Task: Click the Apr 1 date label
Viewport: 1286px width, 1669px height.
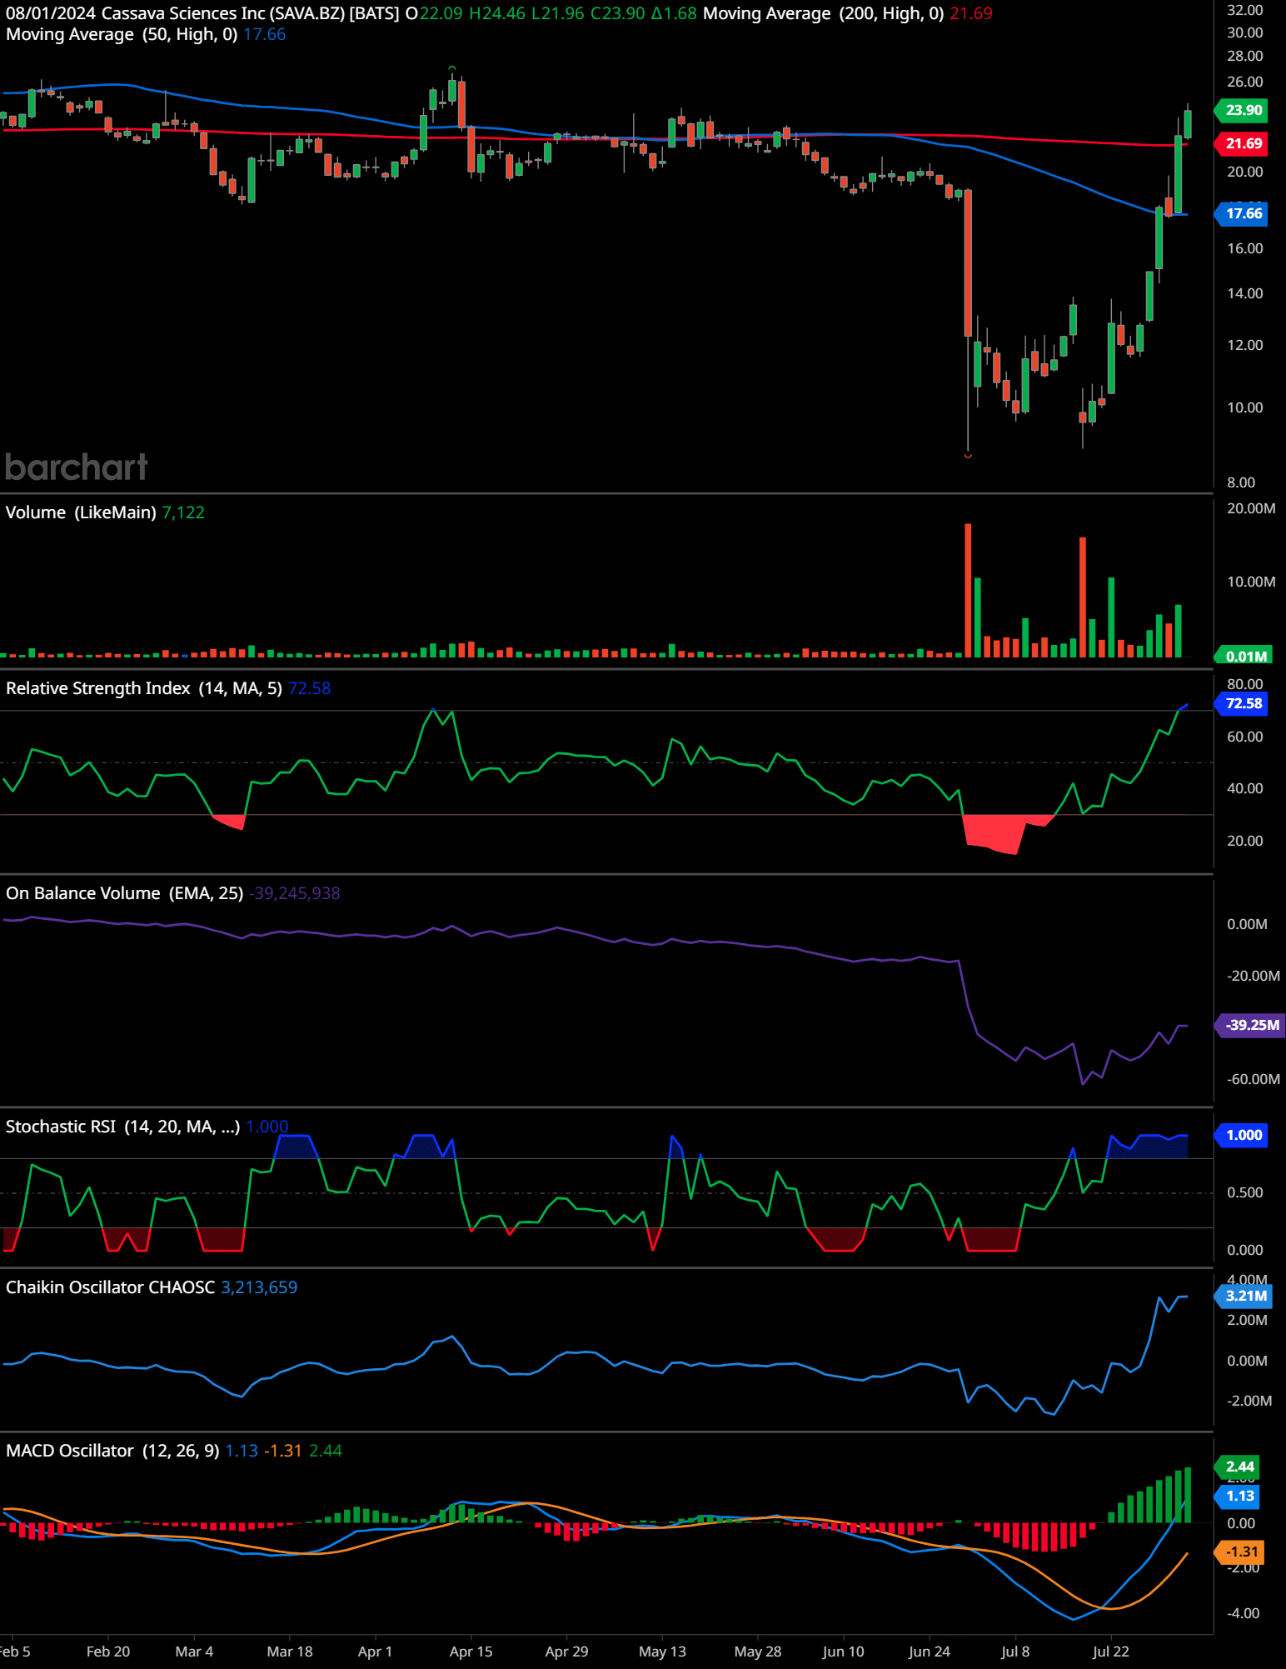Action: point(375,1652)
